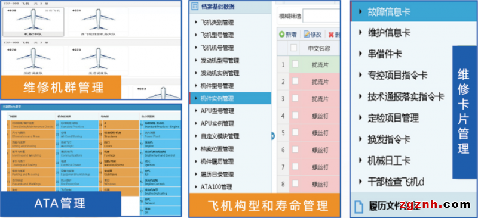Select aircraft 4020 airplane thumbnail
478x218 pixels.
(33, 22)
